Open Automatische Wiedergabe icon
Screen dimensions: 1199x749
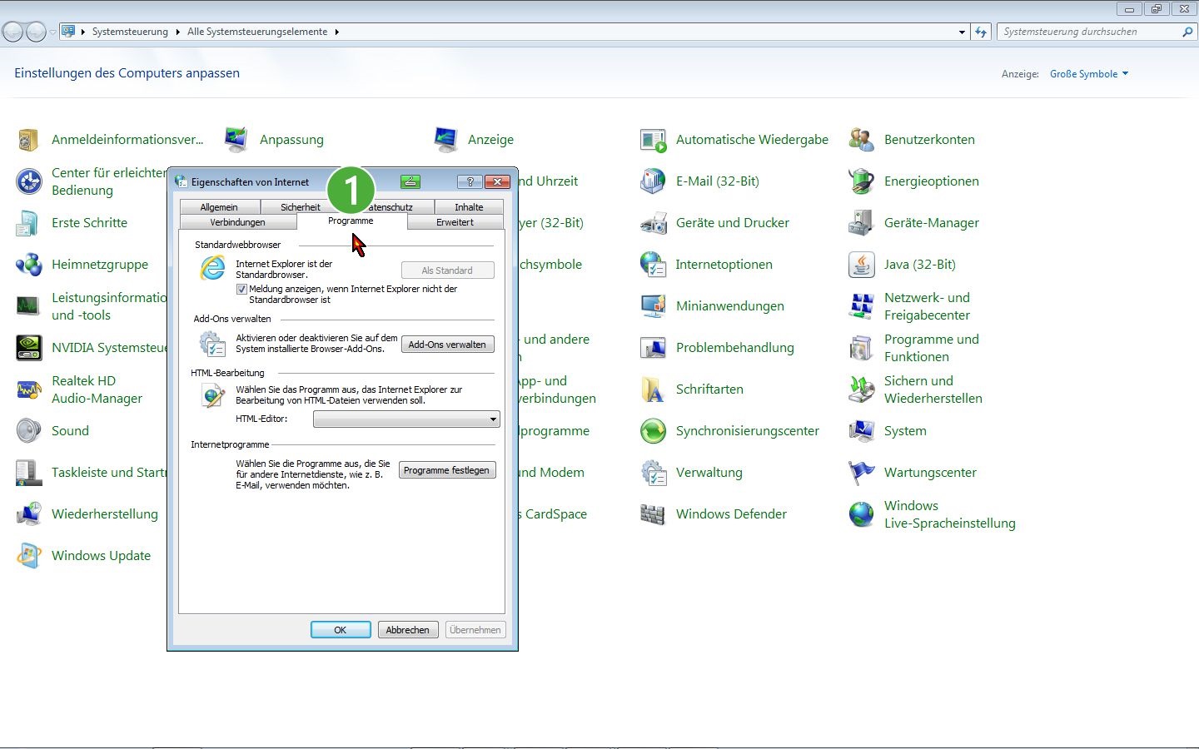click(654, 140)
